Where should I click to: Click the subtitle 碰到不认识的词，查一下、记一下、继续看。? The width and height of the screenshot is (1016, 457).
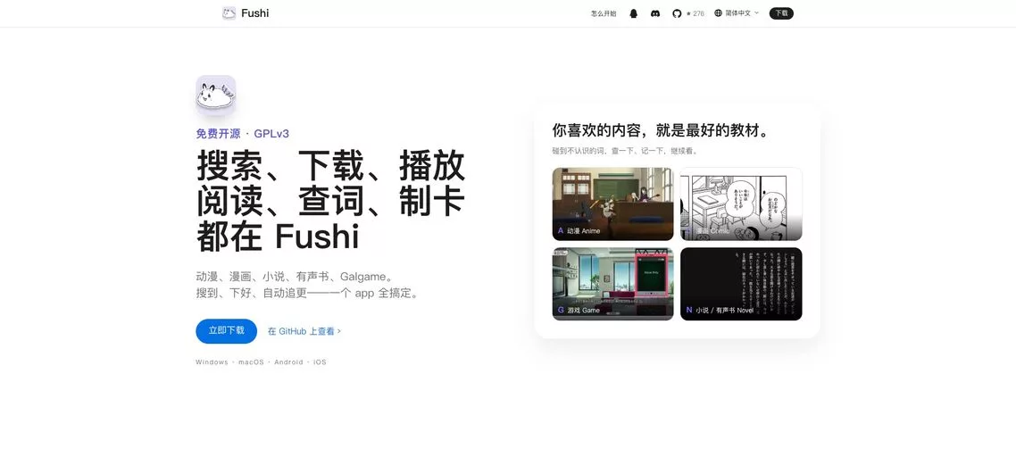click(x=625, y=151)
